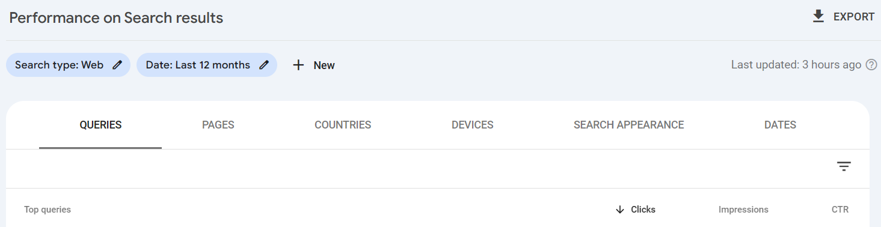Go to the SEARCH APPEARANCE tab
This screenshot has width=881, height=227.
pyautogui.click(x=629, y=125)
